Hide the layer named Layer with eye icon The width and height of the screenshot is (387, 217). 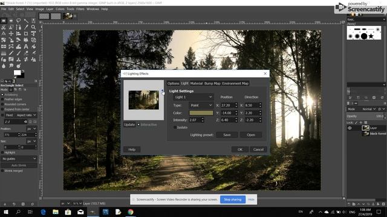tap(350, 128)
